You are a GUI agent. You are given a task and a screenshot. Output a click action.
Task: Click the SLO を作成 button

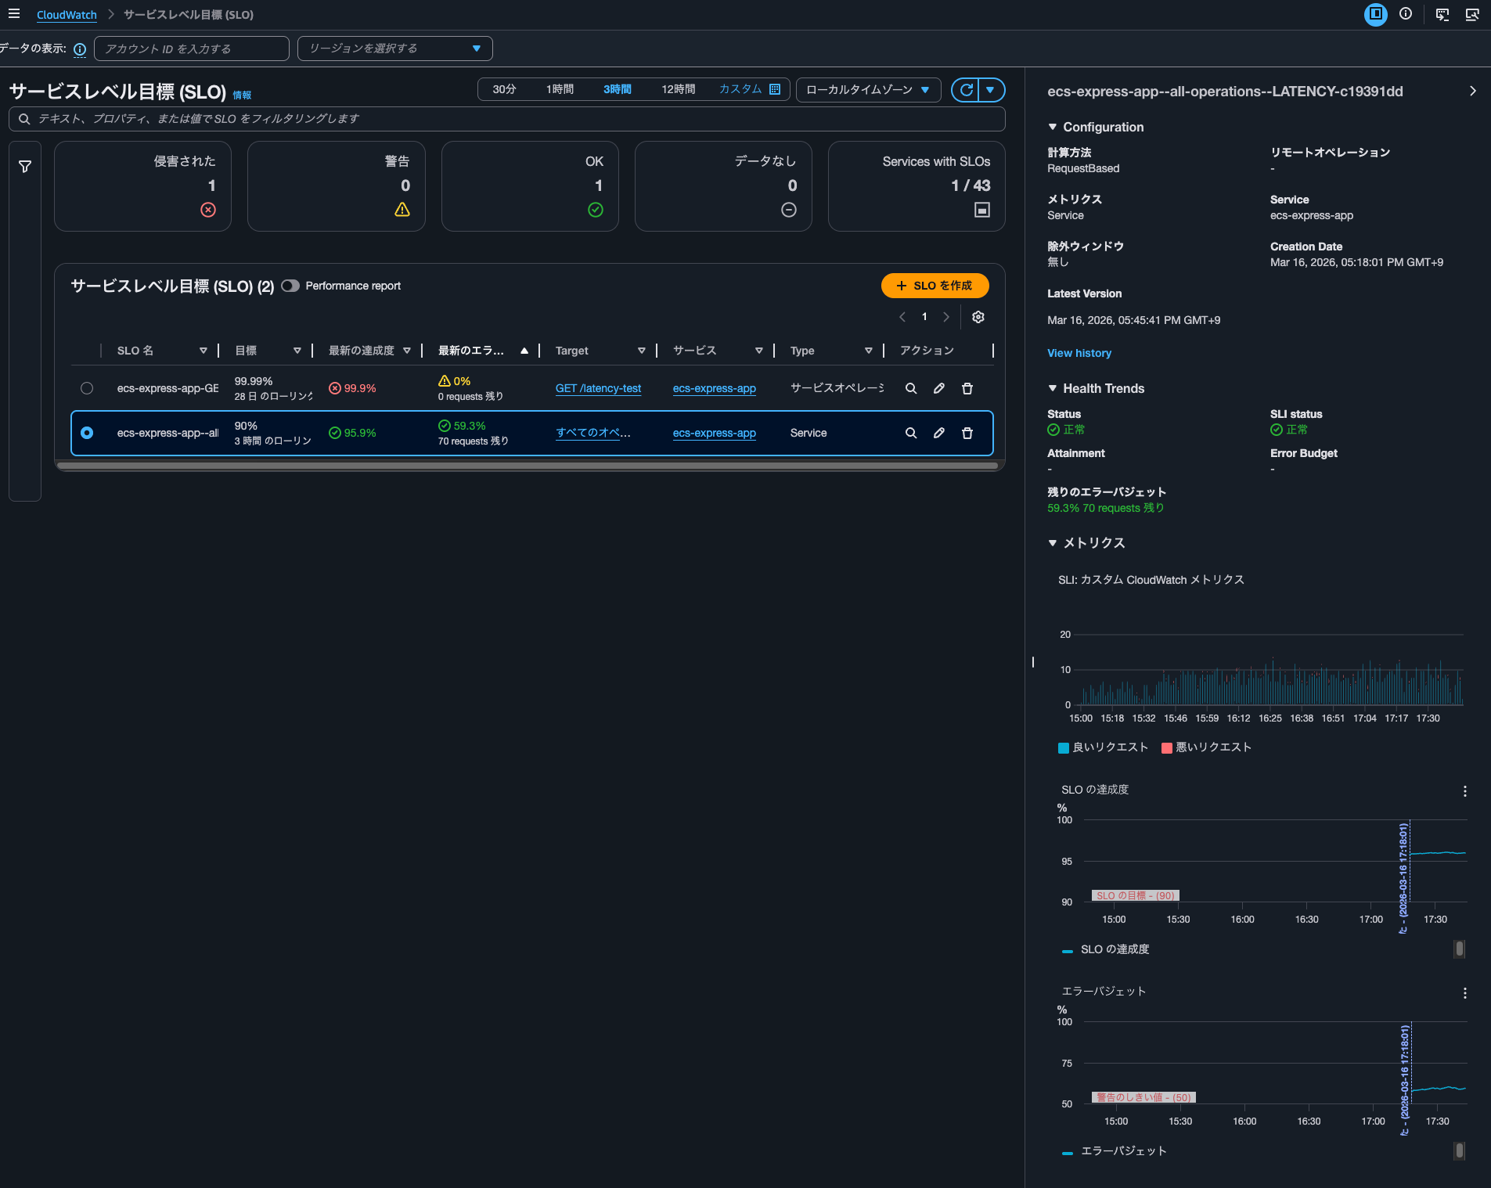click(935, 286)
